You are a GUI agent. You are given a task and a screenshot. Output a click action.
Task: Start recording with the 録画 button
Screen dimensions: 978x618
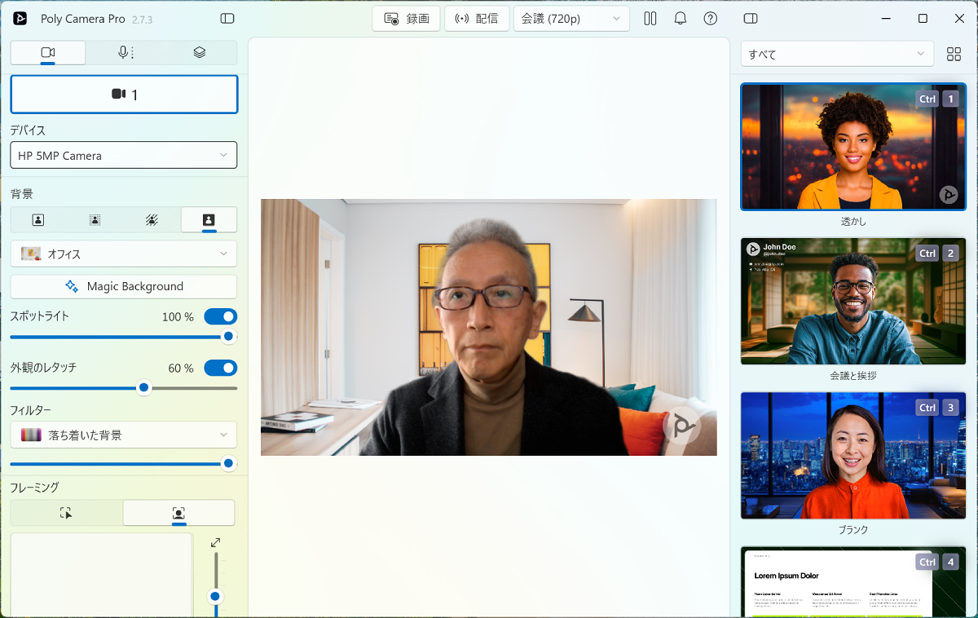[x=406, y=18]
